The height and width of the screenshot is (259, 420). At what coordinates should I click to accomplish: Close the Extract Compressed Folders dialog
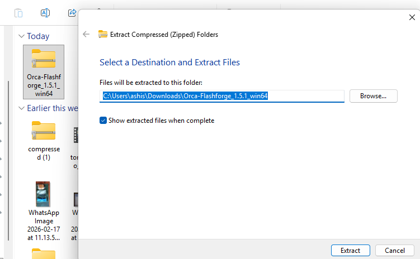pyautogui.click(x=412, y=17)
